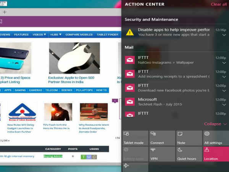
Task: Click the green Buying Advice category tag
Action: 53,156
